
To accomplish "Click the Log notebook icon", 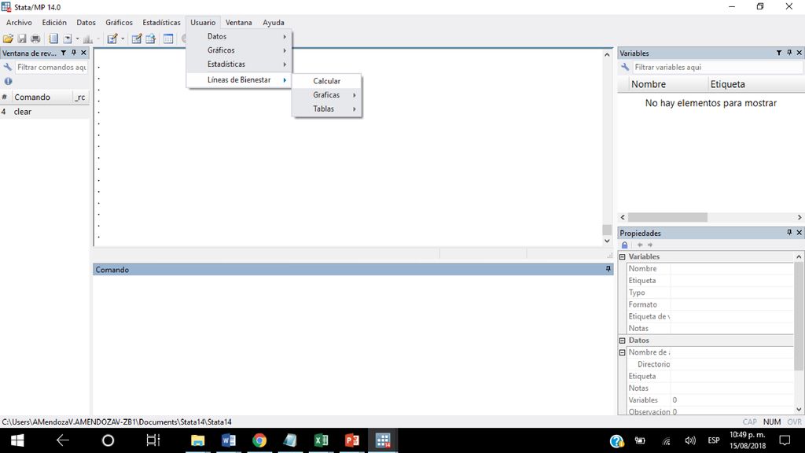I will pos(53,39).
